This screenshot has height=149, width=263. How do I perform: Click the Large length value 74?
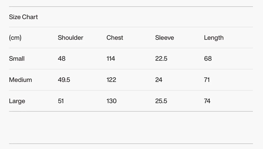[207, 101]
